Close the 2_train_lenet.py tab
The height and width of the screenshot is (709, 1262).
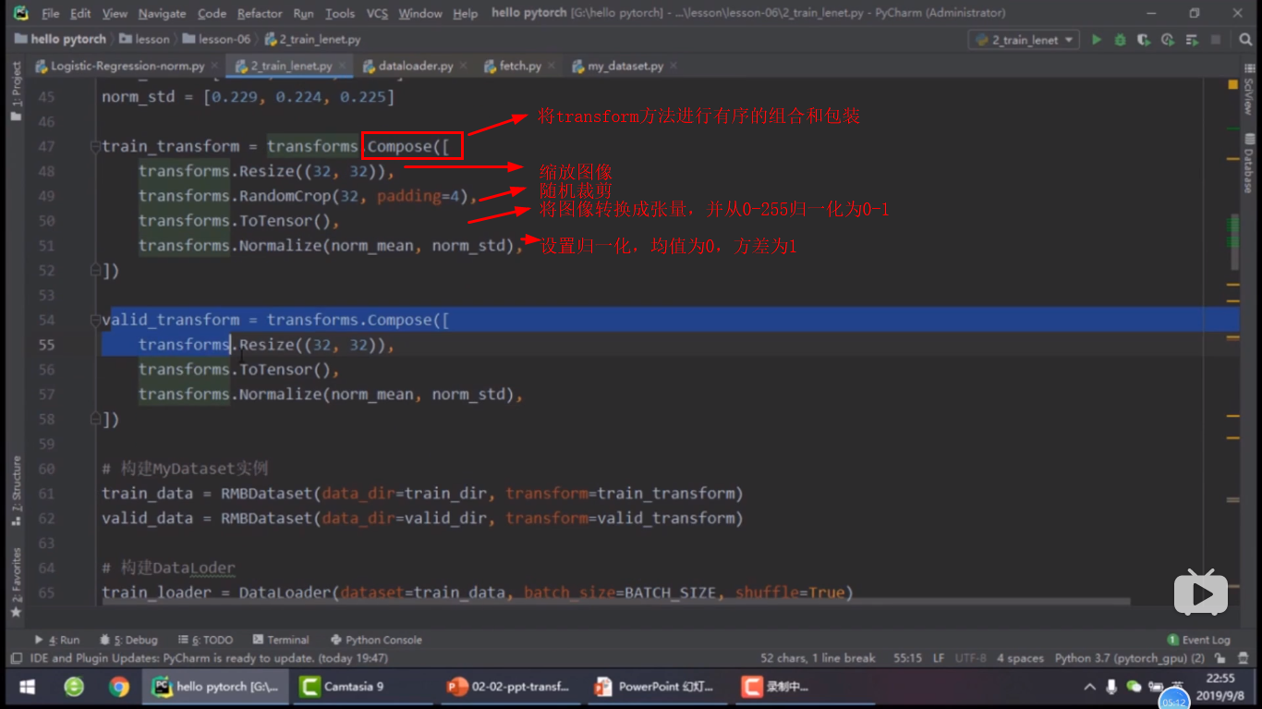coord(343,66)
